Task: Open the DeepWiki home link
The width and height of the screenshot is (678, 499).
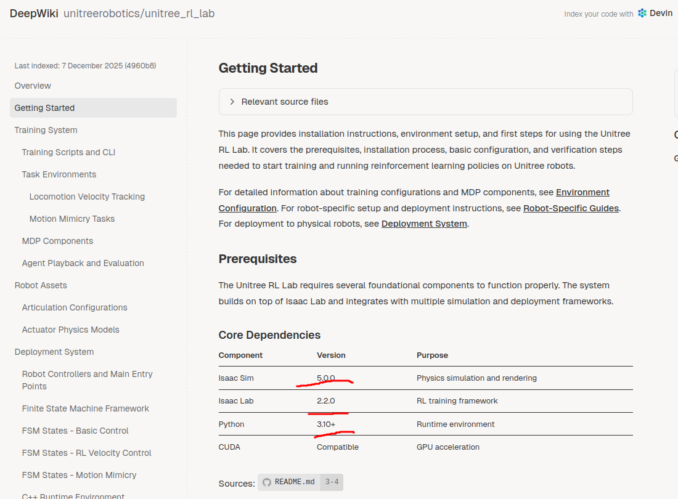Action: point(34,14)
